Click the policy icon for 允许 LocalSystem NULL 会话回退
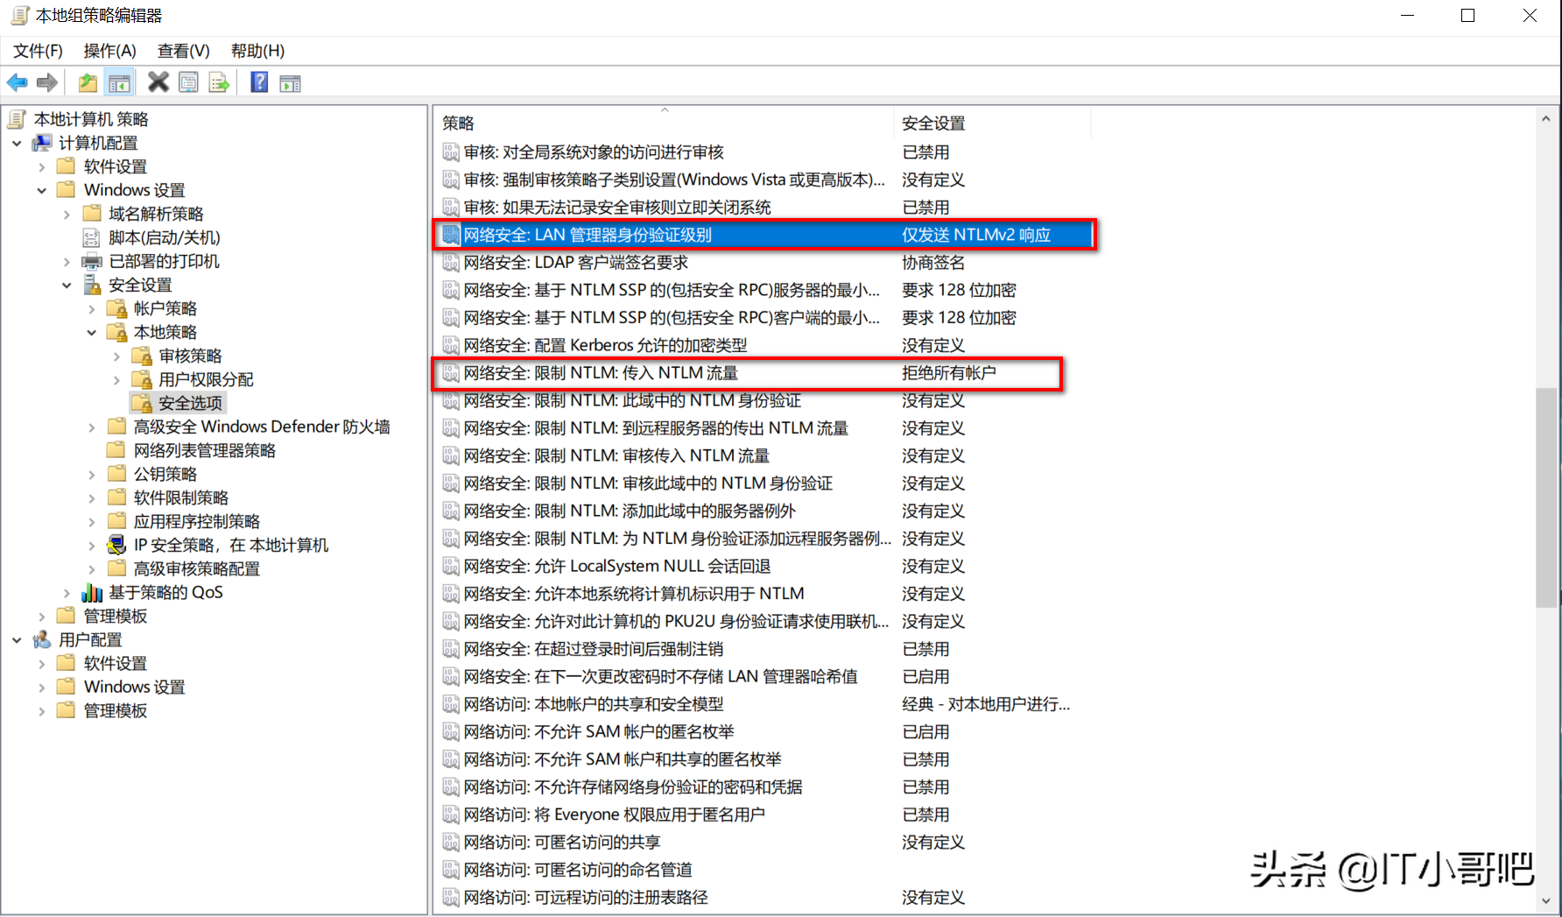The height and width of the screenshot is (917, 1562). pyautogui.click(x=451, y=566)
